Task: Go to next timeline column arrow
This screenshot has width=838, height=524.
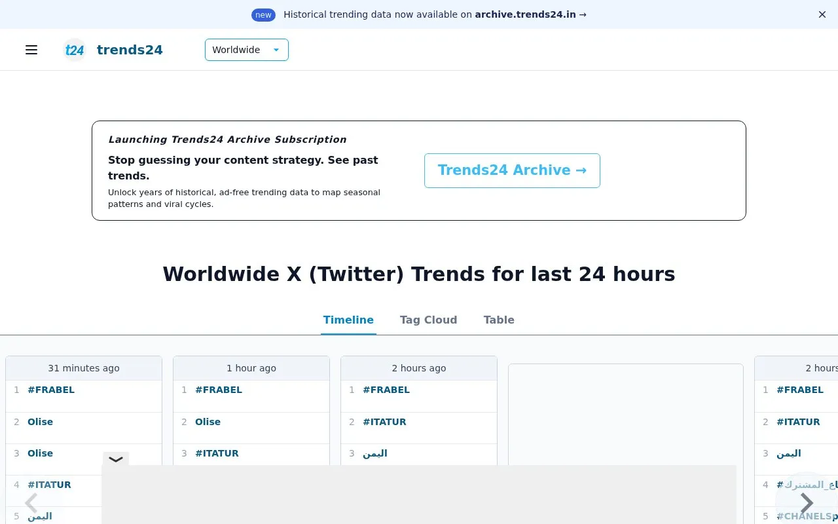Action: [807, 503]
